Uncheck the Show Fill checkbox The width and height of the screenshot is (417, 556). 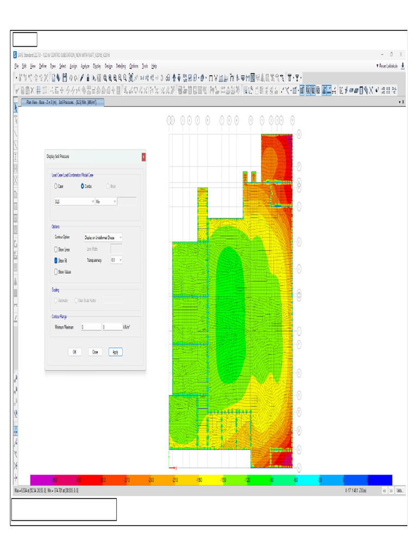coord(56,261)
